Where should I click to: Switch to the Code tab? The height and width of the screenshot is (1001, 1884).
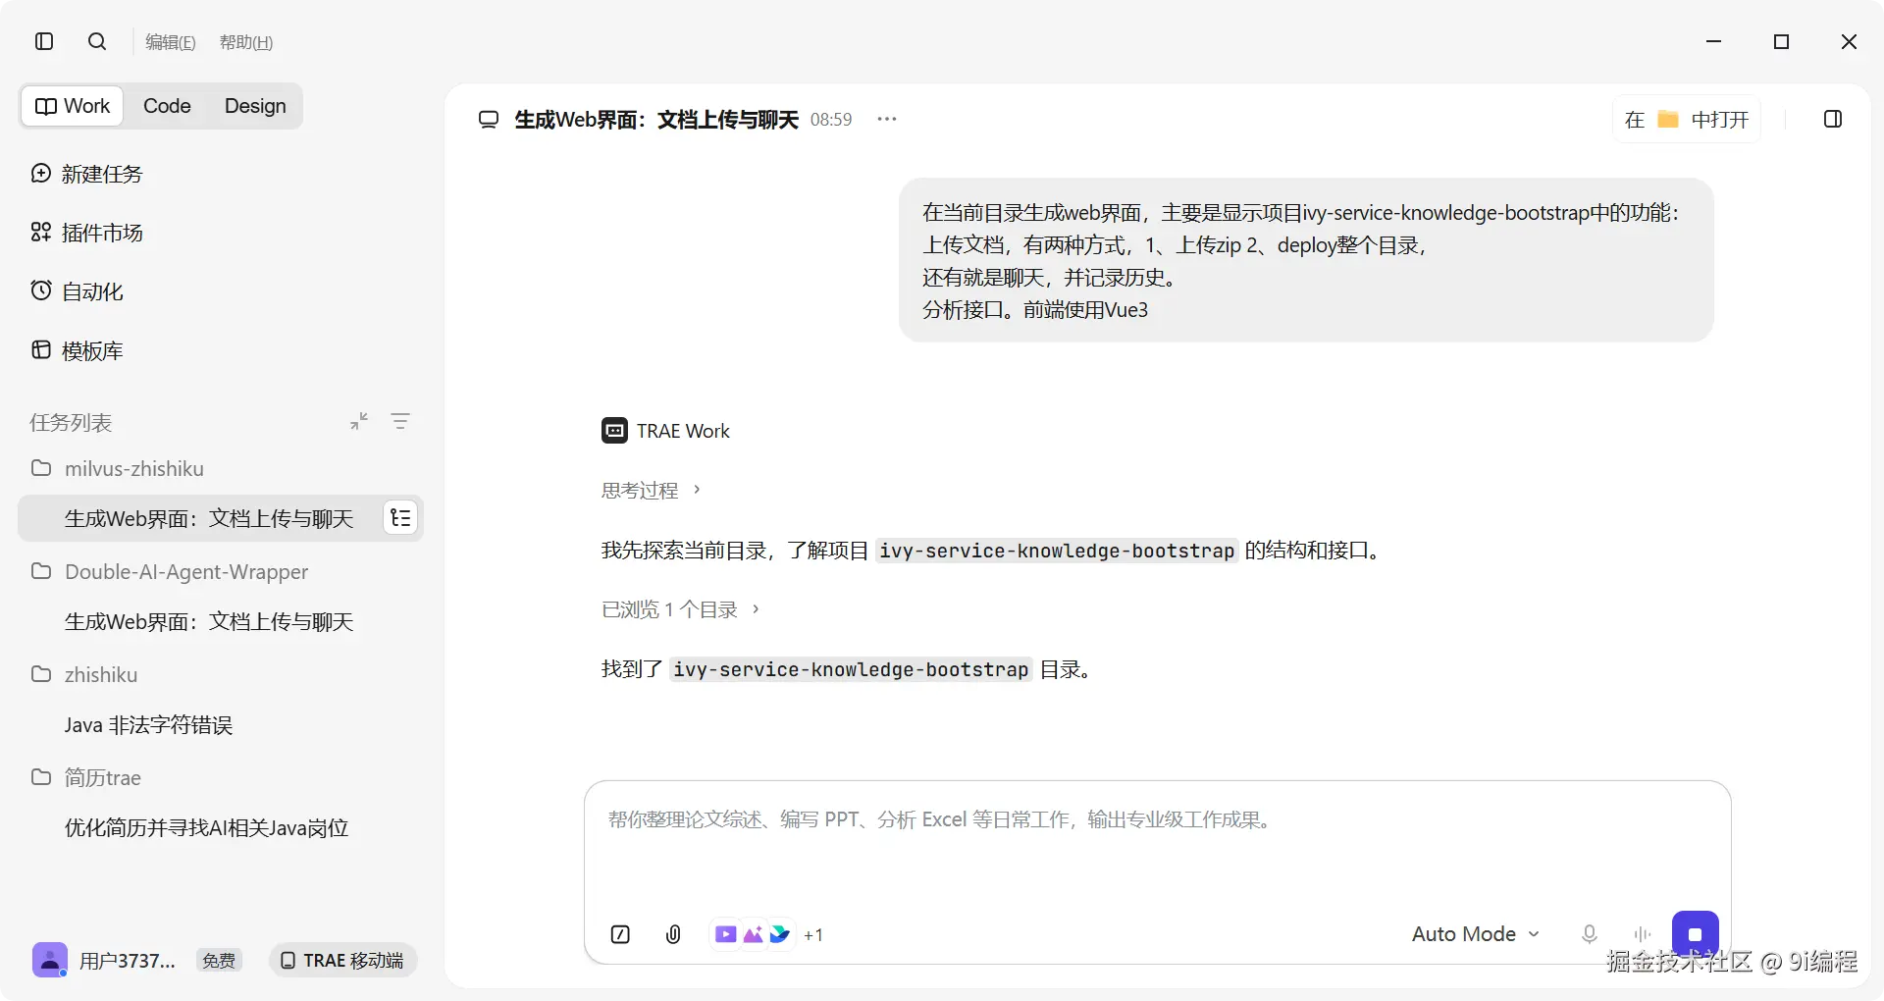click(x=167, y=106)
